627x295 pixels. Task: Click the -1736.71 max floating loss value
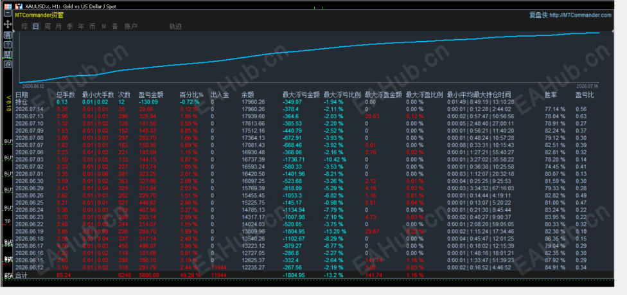(x=294, y=159)
